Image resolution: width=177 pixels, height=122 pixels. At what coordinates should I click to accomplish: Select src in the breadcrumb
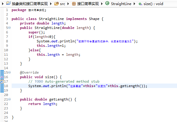click(63, 4)
